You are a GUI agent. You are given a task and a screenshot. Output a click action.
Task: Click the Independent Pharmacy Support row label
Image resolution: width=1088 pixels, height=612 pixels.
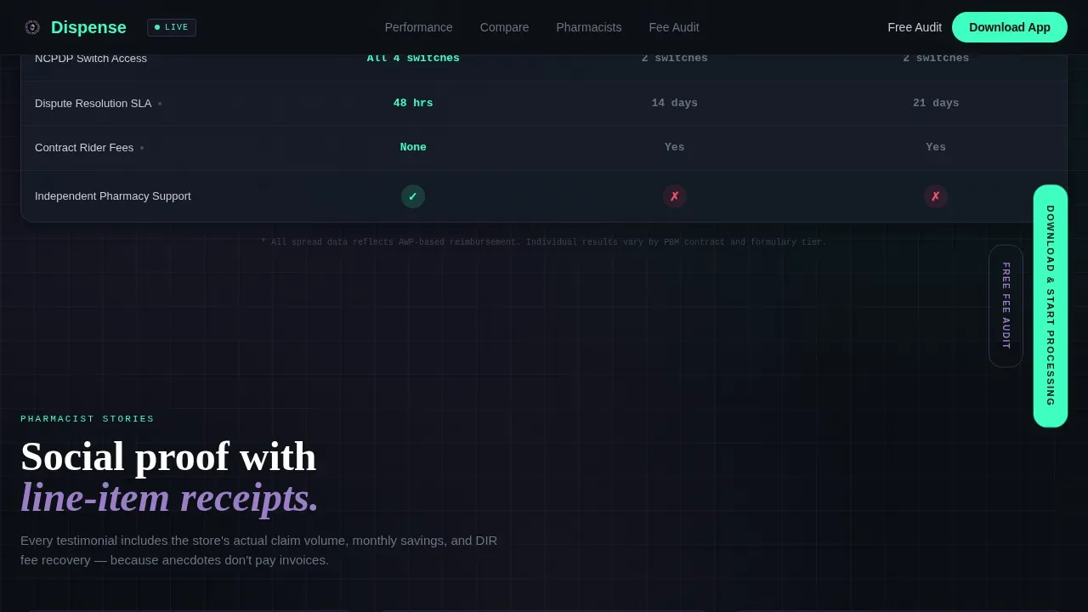pyautogui.click(x=113, y=196)
